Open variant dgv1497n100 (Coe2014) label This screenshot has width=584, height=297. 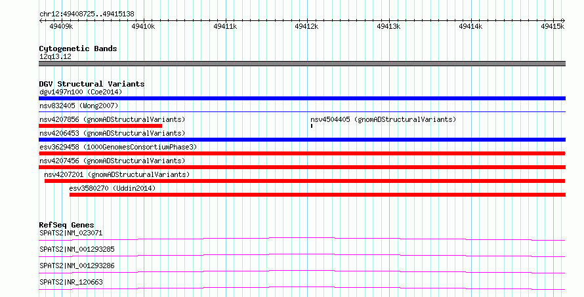pyautogui.click(x=81, y=92)
